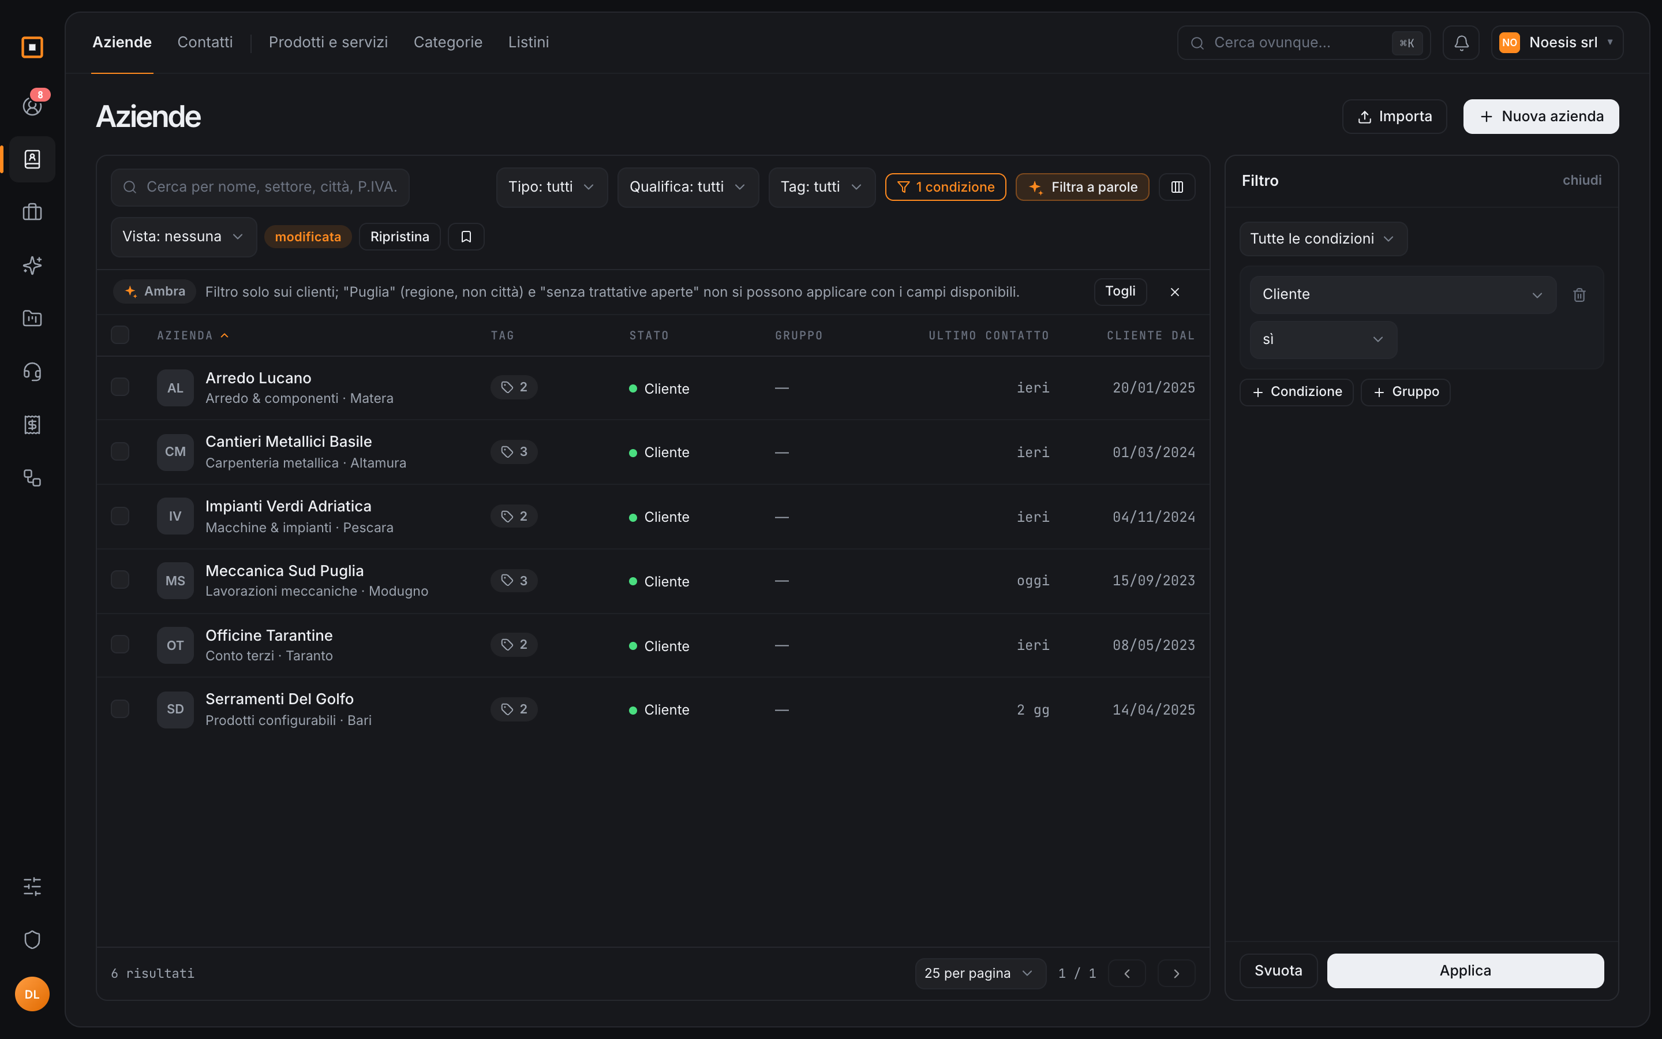Expand the Tutte le condizioni dropdown
This screenshot has height=1039, width=1662.
pyautogui.click(x=1323, y=238)
